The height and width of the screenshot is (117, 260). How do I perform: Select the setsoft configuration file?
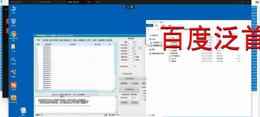pos(172,58)
